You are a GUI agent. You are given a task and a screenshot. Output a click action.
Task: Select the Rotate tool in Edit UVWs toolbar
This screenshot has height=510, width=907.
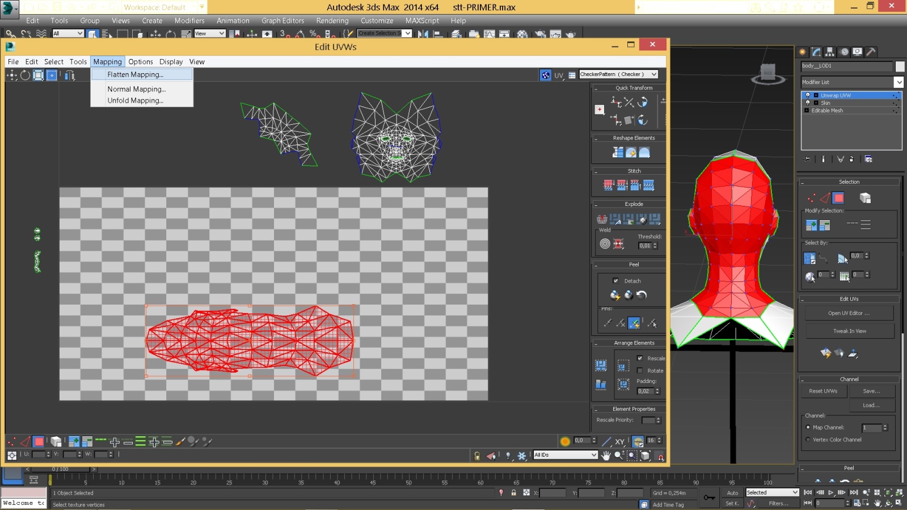pyautogui.click(x=25, y=75)
